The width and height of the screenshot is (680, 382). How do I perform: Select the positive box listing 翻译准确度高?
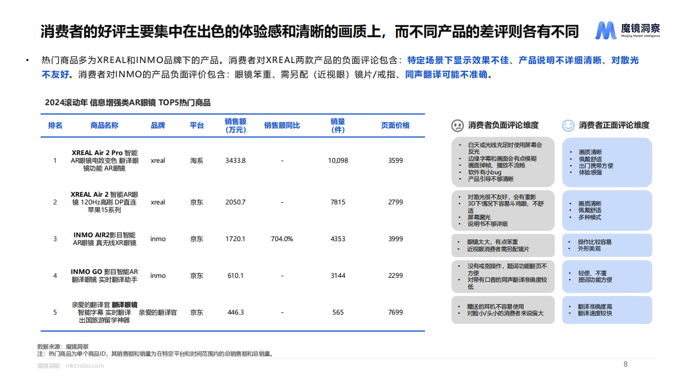pos(607,310)
